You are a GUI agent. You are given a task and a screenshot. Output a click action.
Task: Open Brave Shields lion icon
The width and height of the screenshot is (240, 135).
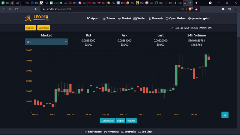point(190,9)
